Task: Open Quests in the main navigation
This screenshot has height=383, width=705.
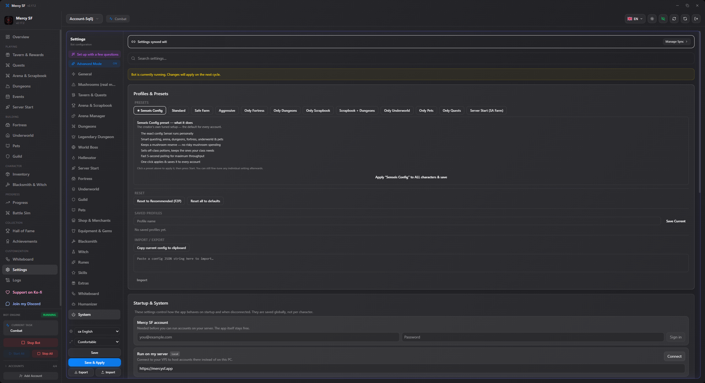Action: 30,65
